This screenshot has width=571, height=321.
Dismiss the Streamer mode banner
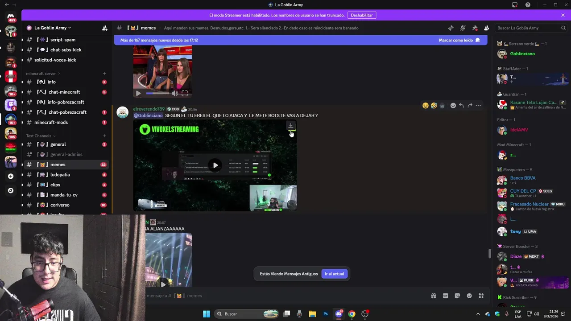coord(563,15)
